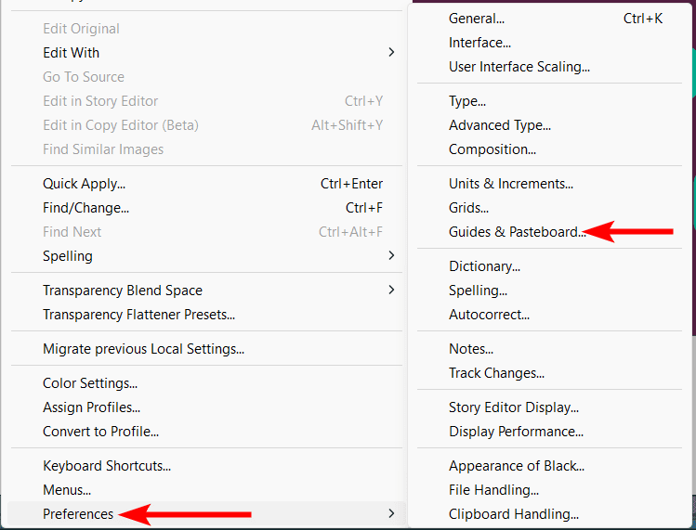Open Guides & Pasteboard preferences
Image resolution: width=696 pixels, height=530 pixels.
click(517, 232)
